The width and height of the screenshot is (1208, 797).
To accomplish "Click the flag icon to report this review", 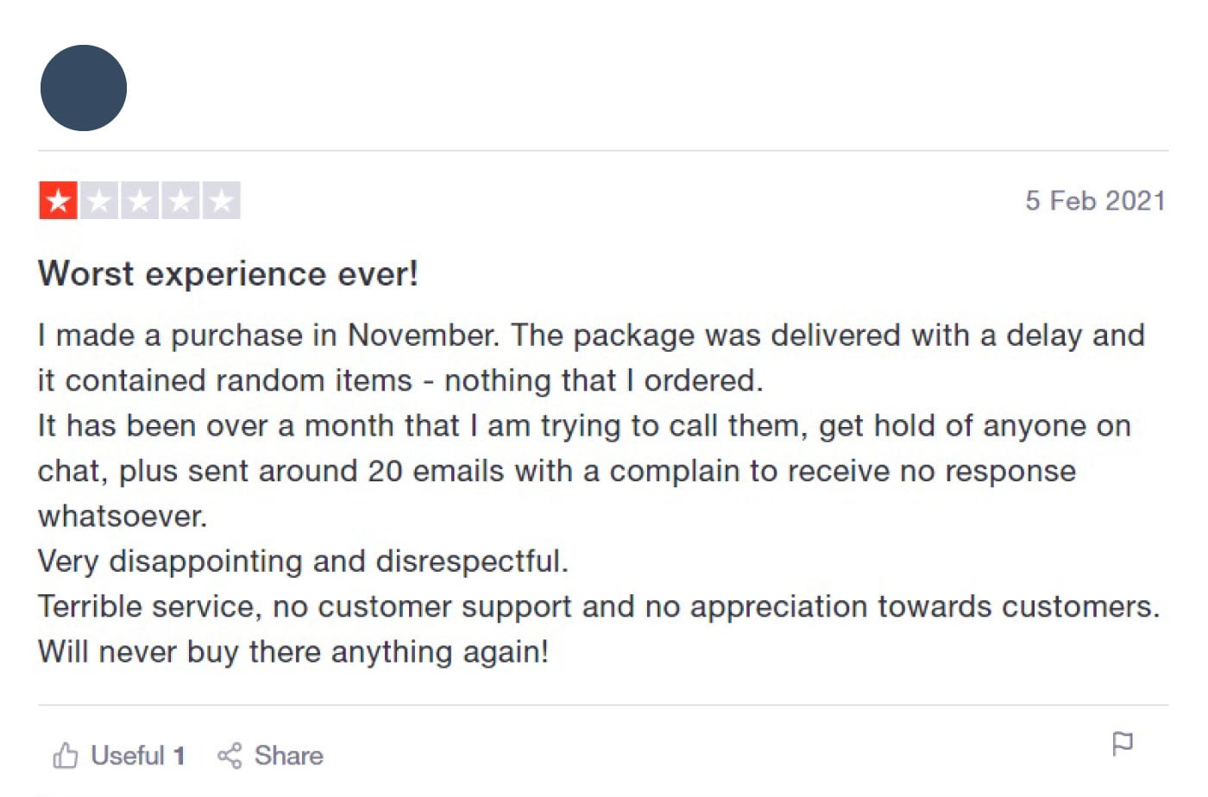I will click(1123, 743).
